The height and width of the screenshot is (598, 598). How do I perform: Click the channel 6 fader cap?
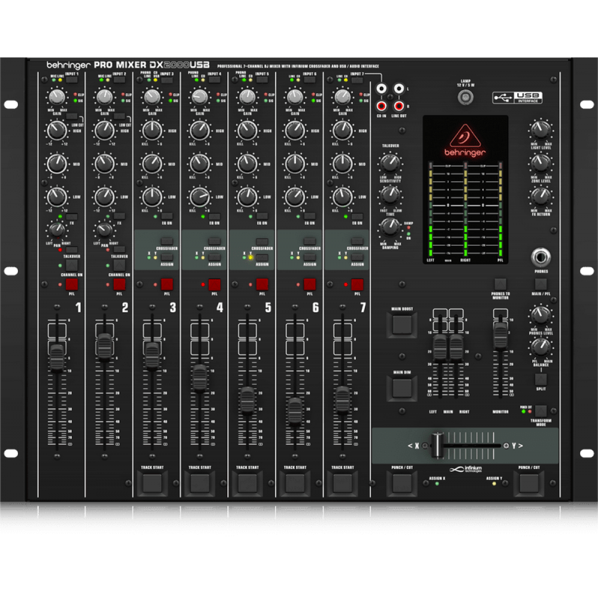295,411
